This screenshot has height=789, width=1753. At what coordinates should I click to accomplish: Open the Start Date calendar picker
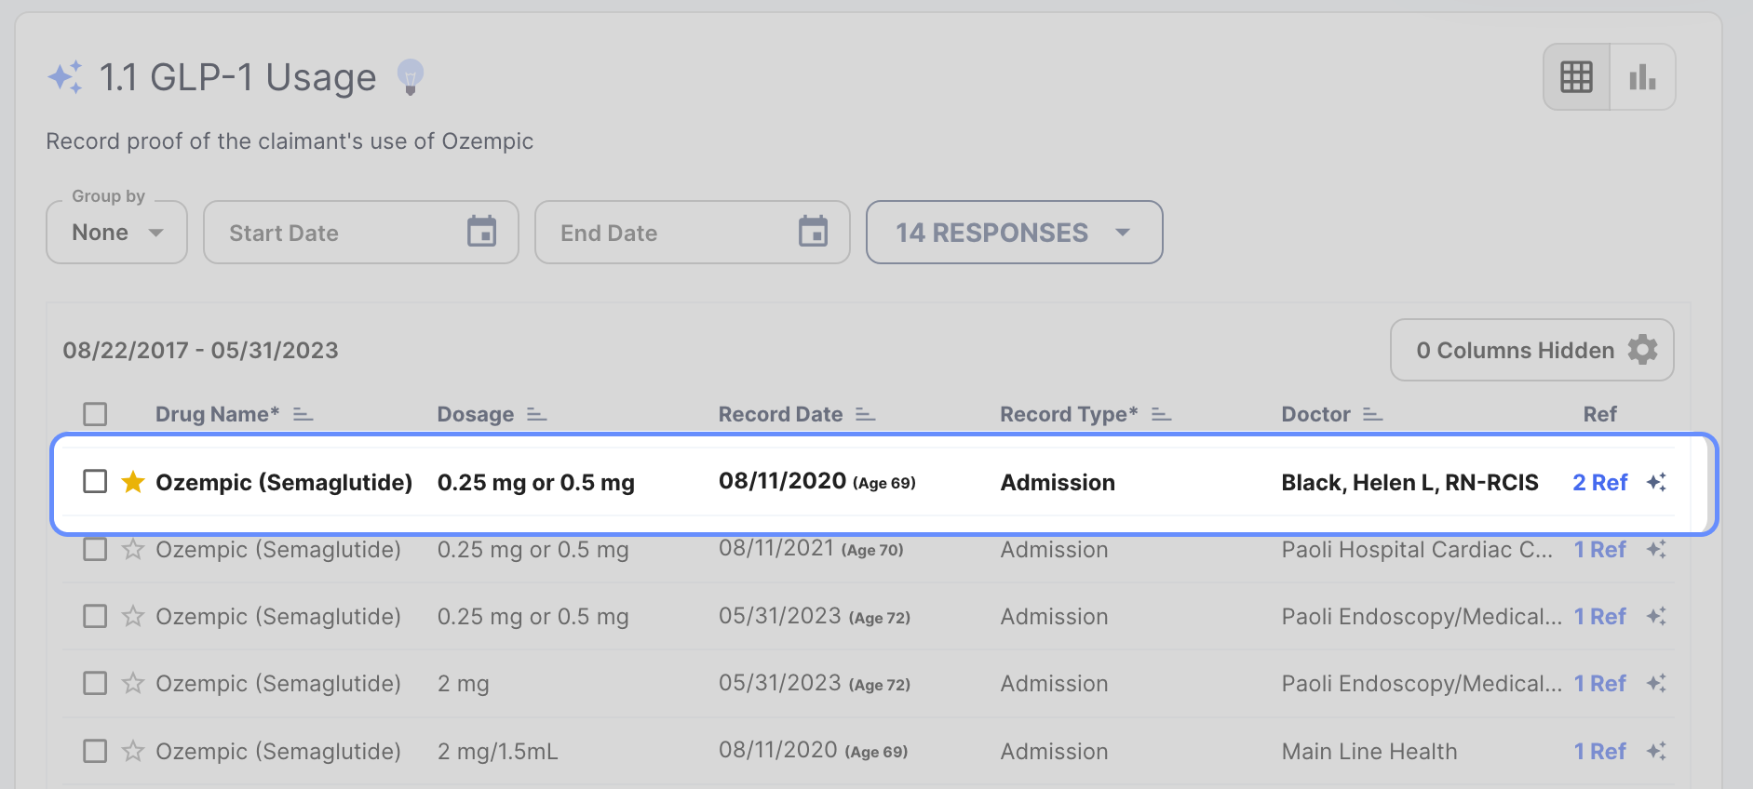point(481,232)
